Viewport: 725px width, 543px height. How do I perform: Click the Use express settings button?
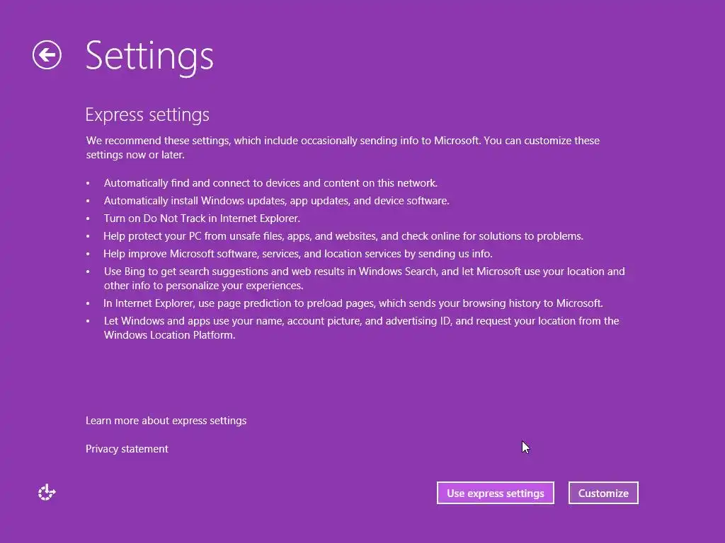pos(495,493)
